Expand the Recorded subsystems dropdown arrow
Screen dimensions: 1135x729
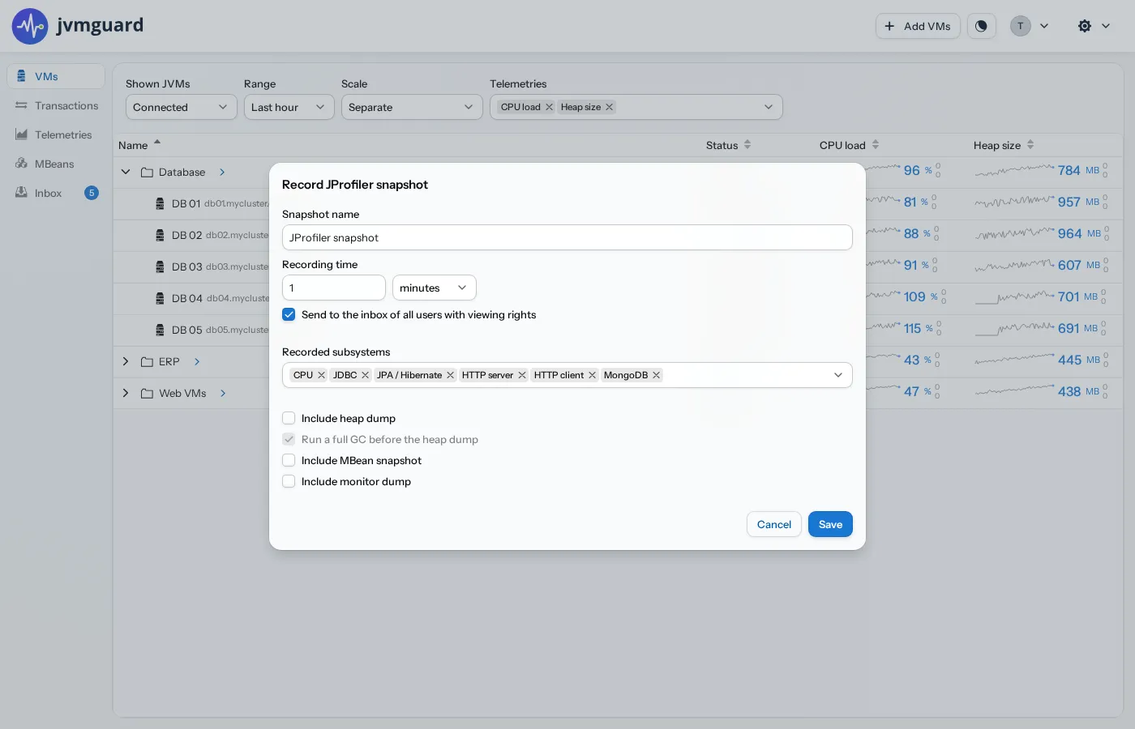(838, 375)
